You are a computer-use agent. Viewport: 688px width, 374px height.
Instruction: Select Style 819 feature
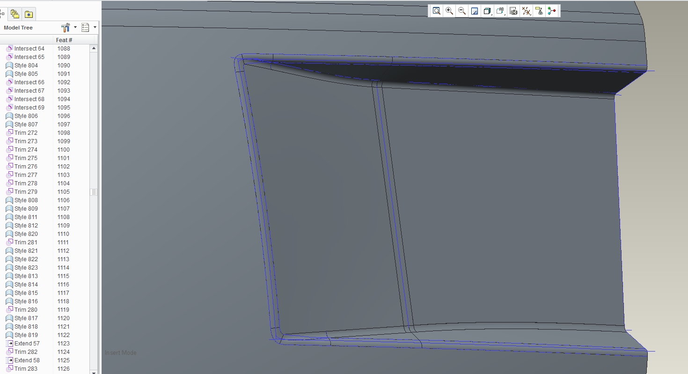pyautogui.click(x=26, y=335)
